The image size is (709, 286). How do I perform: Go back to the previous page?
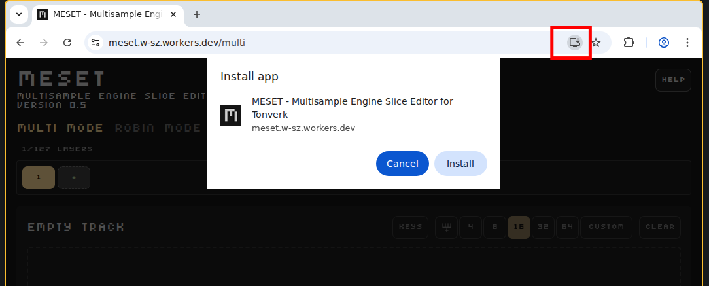tap(20, 43)
